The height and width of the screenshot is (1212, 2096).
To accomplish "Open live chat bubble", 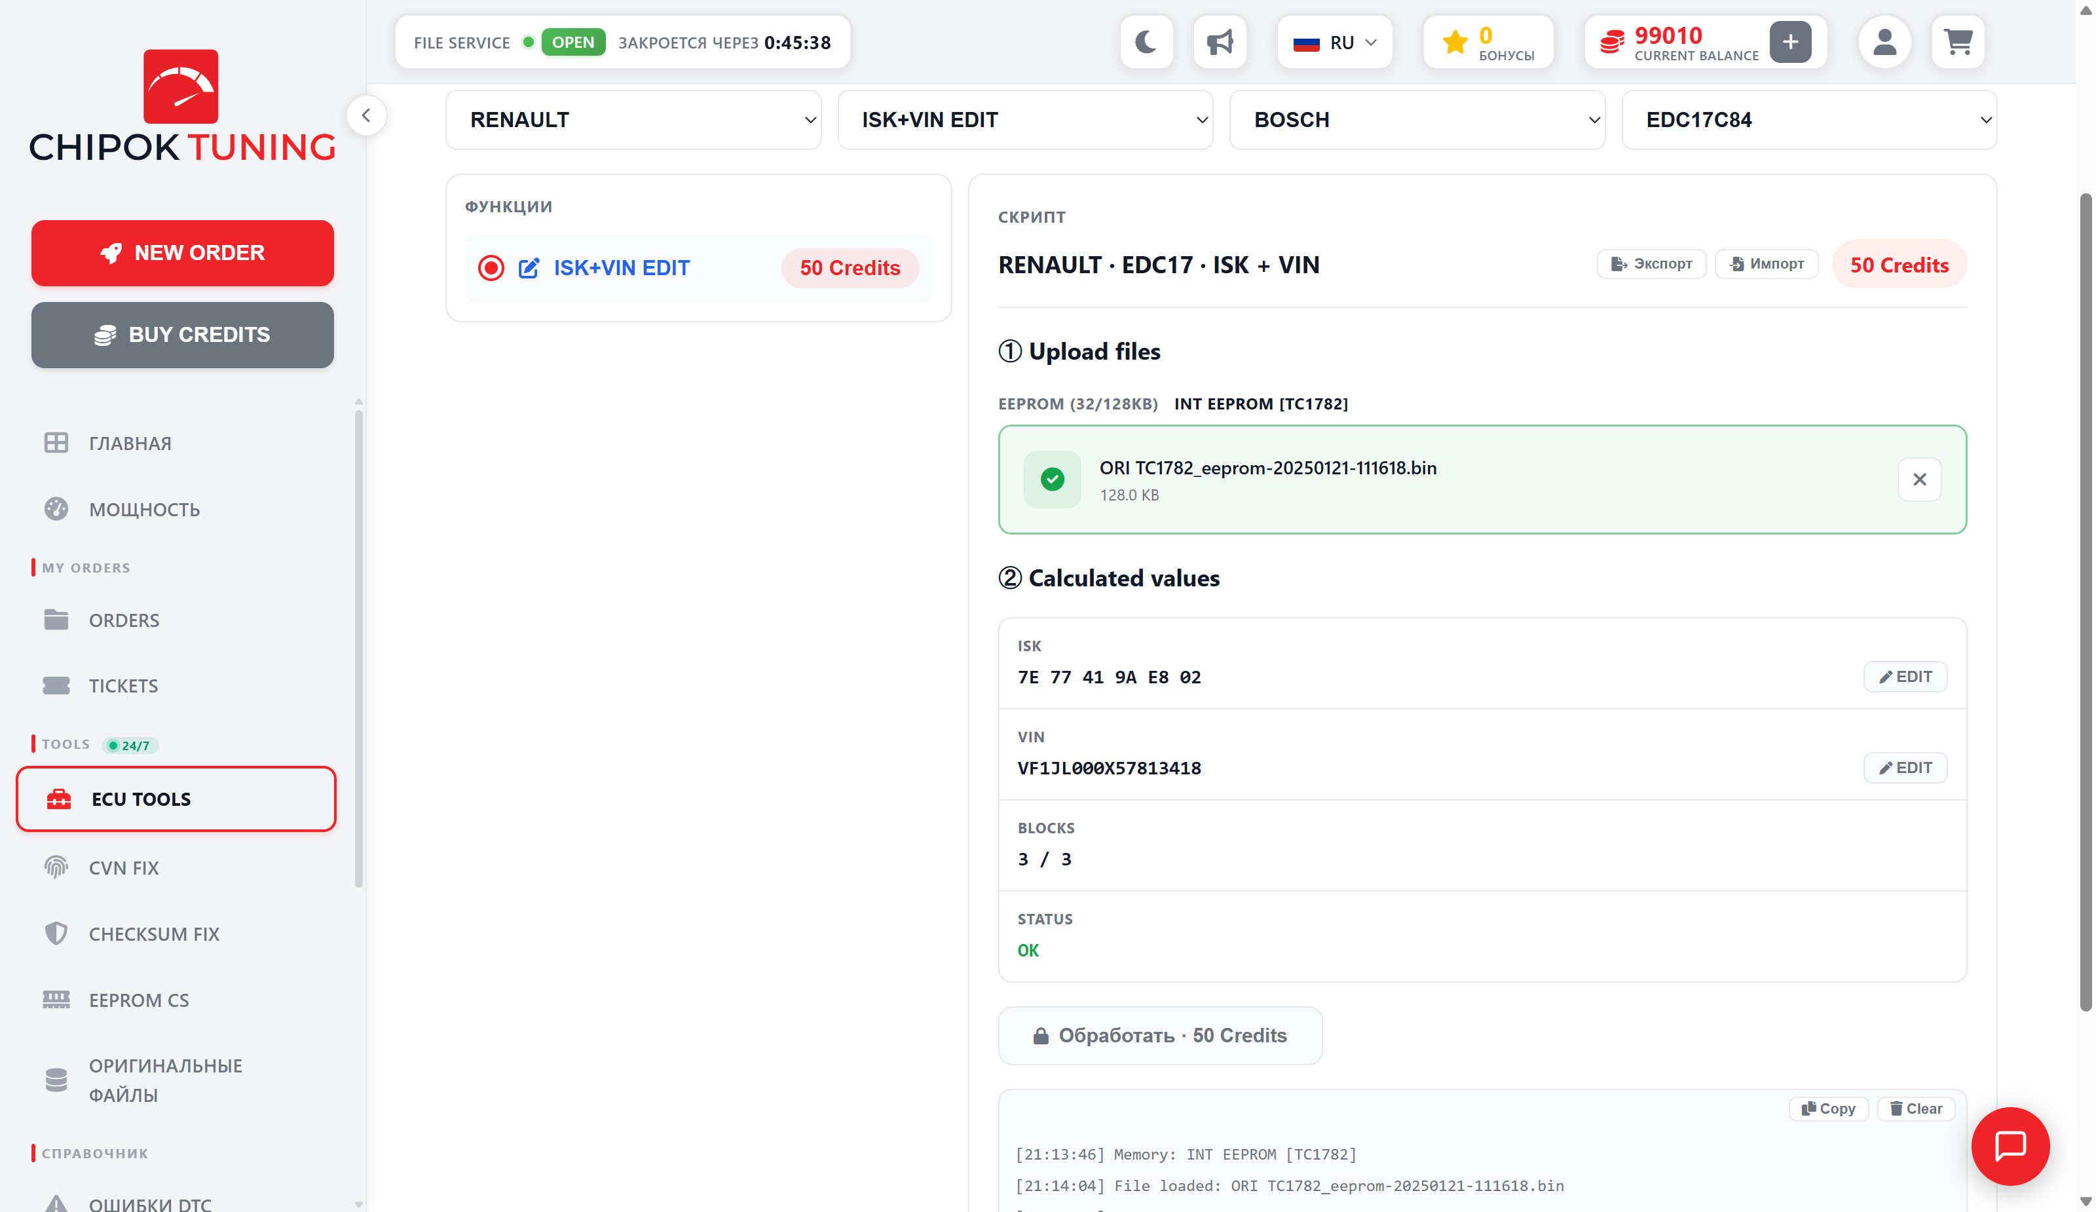I will click(x=2010, y=1145).
